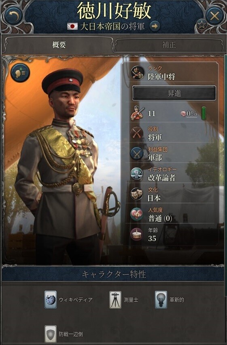The height and width of the screenshot is (345, 227).
Task: Switch to the 概要 tab
Action: click(x=59, y=45)
